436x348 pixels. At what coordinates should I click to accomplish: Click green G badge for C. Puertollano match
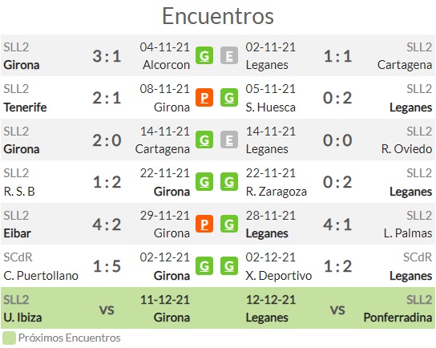(x=204, y=266)
